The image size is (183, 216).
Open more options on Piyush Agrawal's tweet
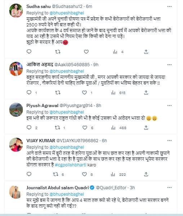169,106
